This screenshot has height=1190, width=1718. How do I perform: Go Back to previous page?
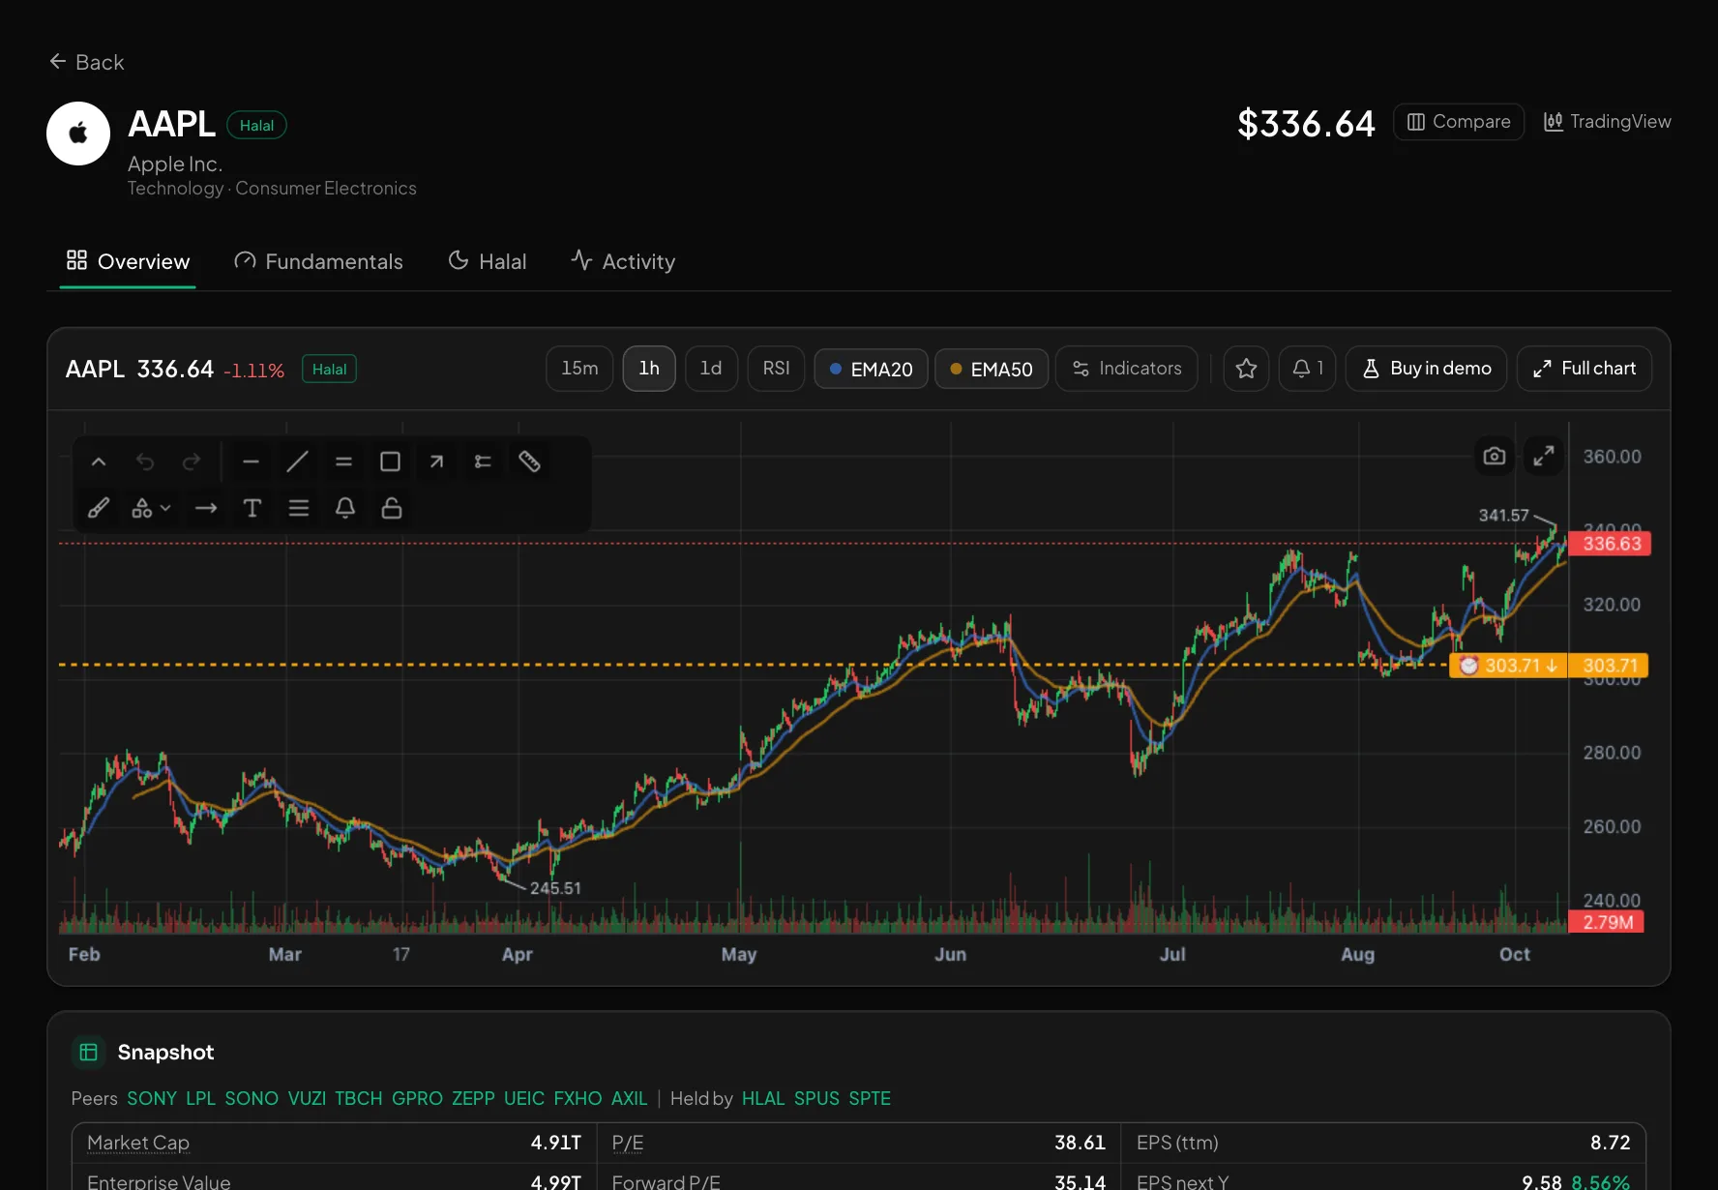click(x=87, y=62)
